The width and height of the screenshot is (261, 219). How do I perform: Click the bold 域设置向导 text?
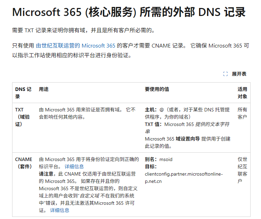(x=188, y=139)
